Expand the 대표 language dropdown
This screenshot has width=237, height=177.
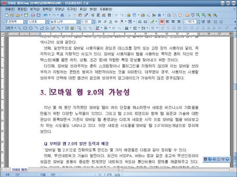click(x=47, y=22)
